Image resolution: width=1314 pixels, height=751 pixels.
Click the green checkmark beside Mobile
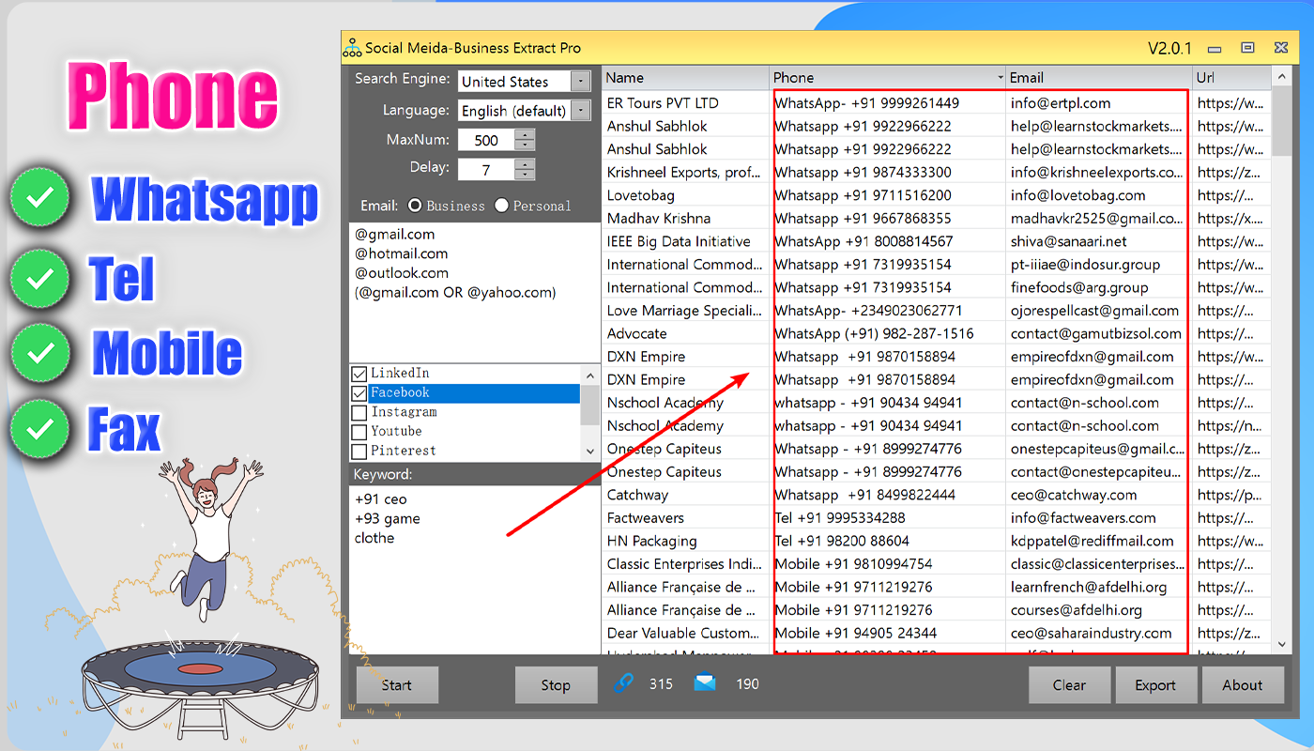click(39, 352)
